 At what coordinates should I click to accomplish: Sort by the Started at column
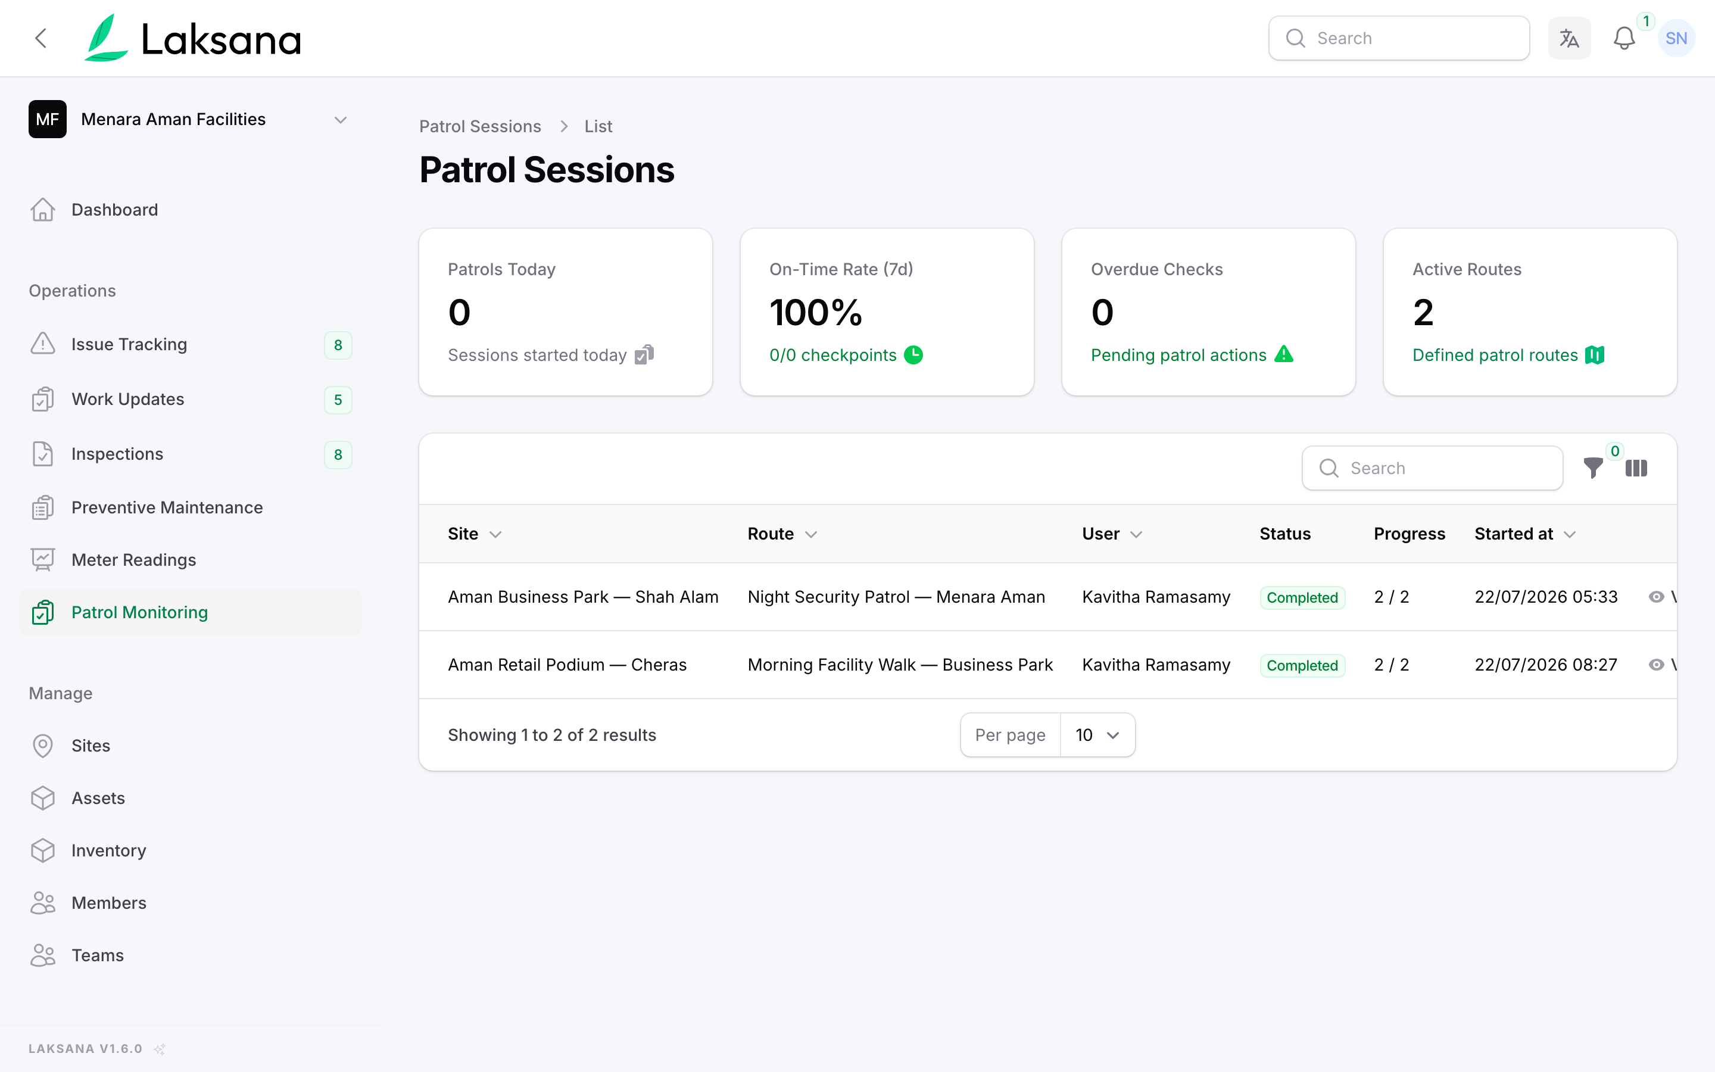pyautogui.click(x=1525, y=534)
